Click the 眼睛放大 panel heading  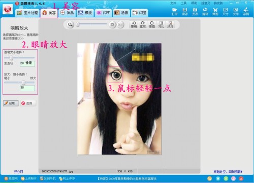pyautogui.click(x=19, y=28)
